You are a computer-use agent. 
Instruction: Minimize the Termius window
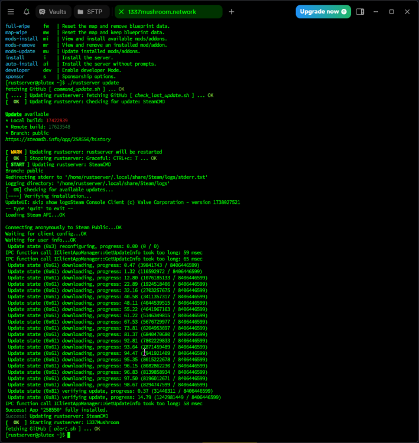click(376, 12)
